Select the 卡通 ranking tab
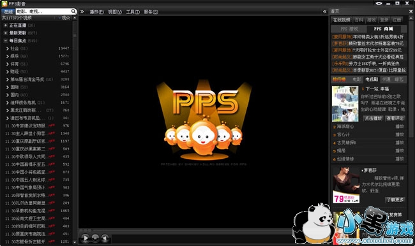 tap(386, 79)
